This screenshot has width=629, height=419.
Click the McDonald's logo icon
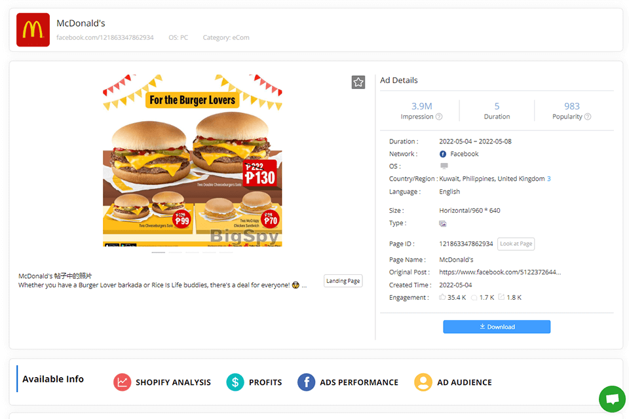tap(33, 29)
